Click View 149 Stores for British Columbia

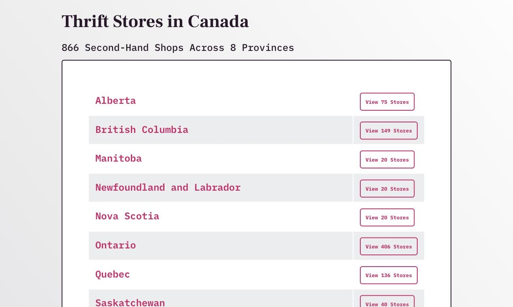(x=389, y=130)
